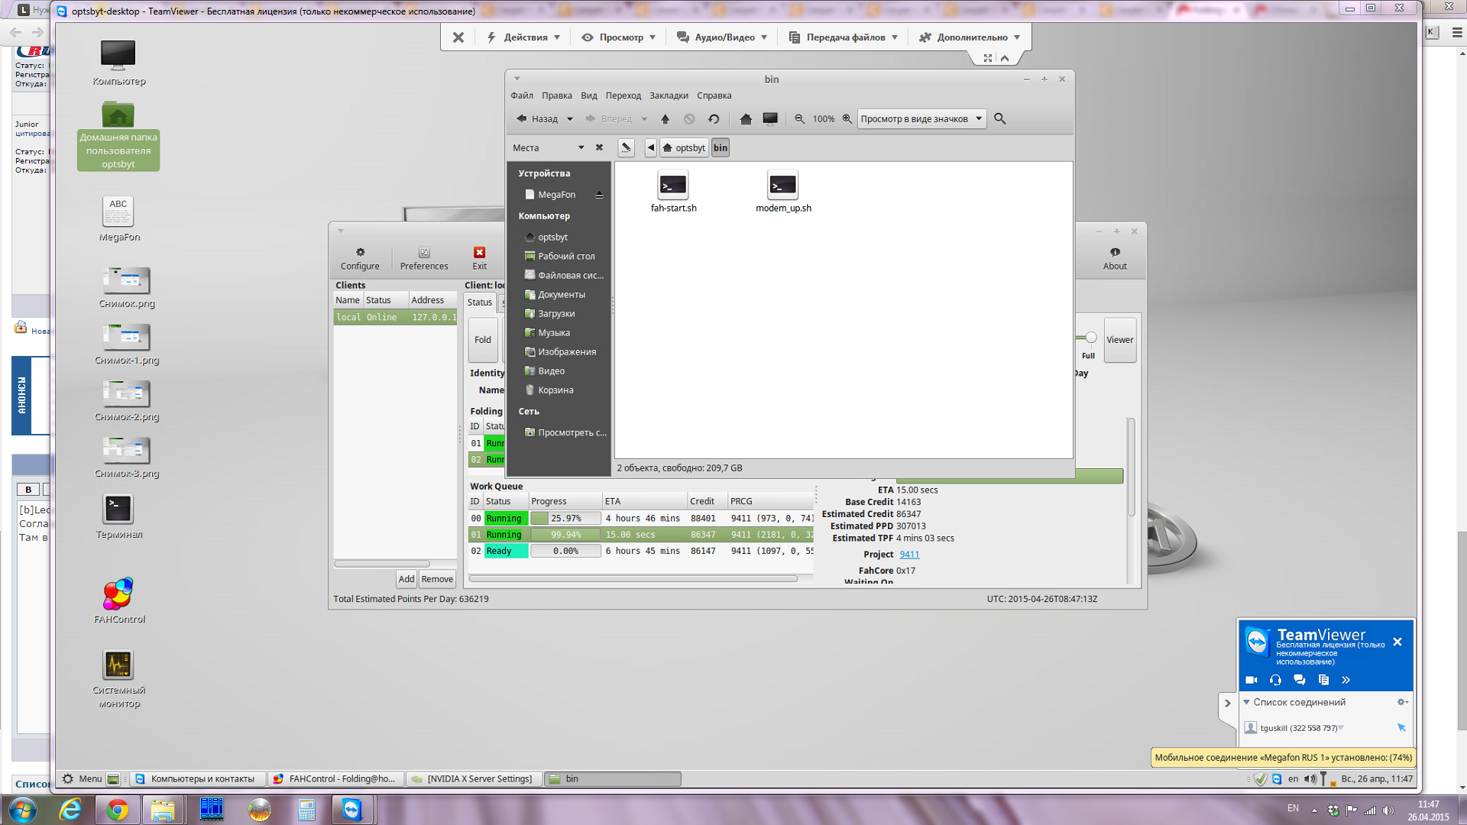This screenshot has height=825, width=1467.
Task: Open TeamViewer 'Передача файлов' menu
Action: pyautogui.click(x=844, y=37)
